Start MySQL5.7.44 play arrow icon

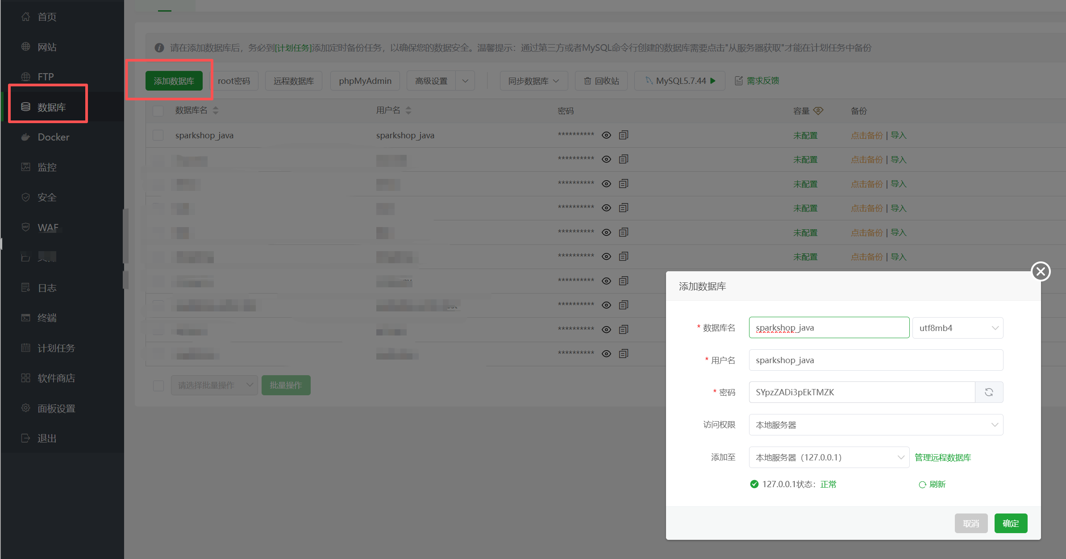coord(713,81)
